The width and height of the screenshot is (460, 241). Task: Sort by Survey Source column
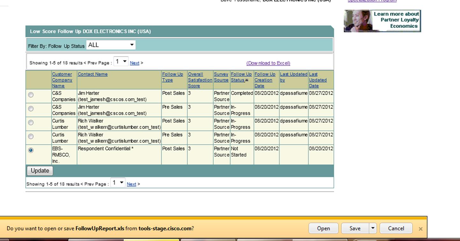point(221,77)
